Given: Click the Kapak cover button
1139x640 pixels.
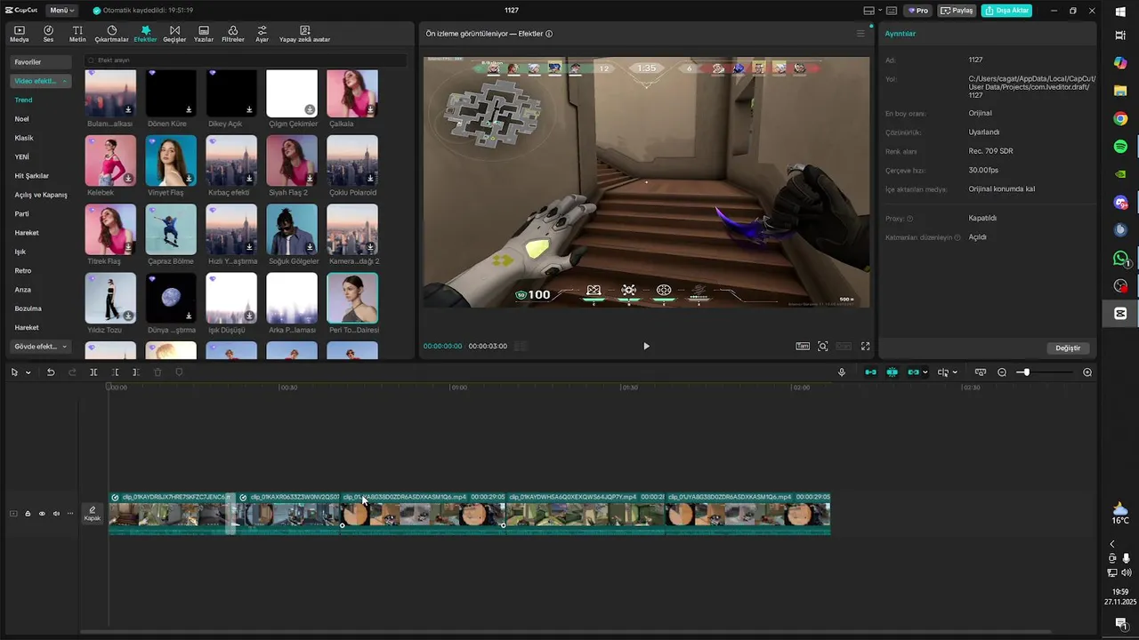Looking at the screenshot, I should 92,514.
